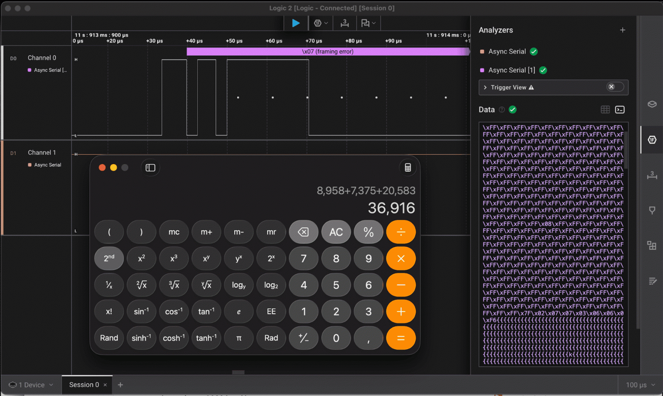This screenshot has width=663, height=396.
Task: Click the inverse sine key
Action: (x=142, y=311)
